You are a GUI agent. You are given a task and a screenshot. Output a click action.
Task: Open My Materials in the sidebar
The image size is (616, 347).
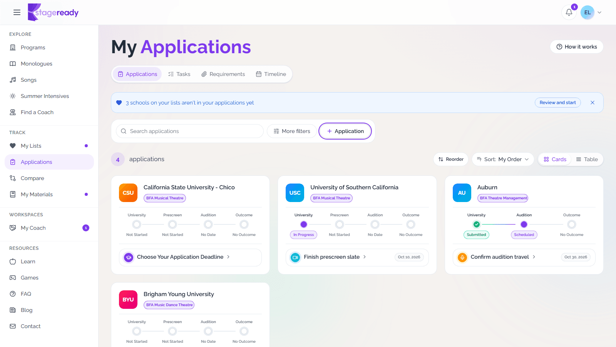[x=49, y=194]
